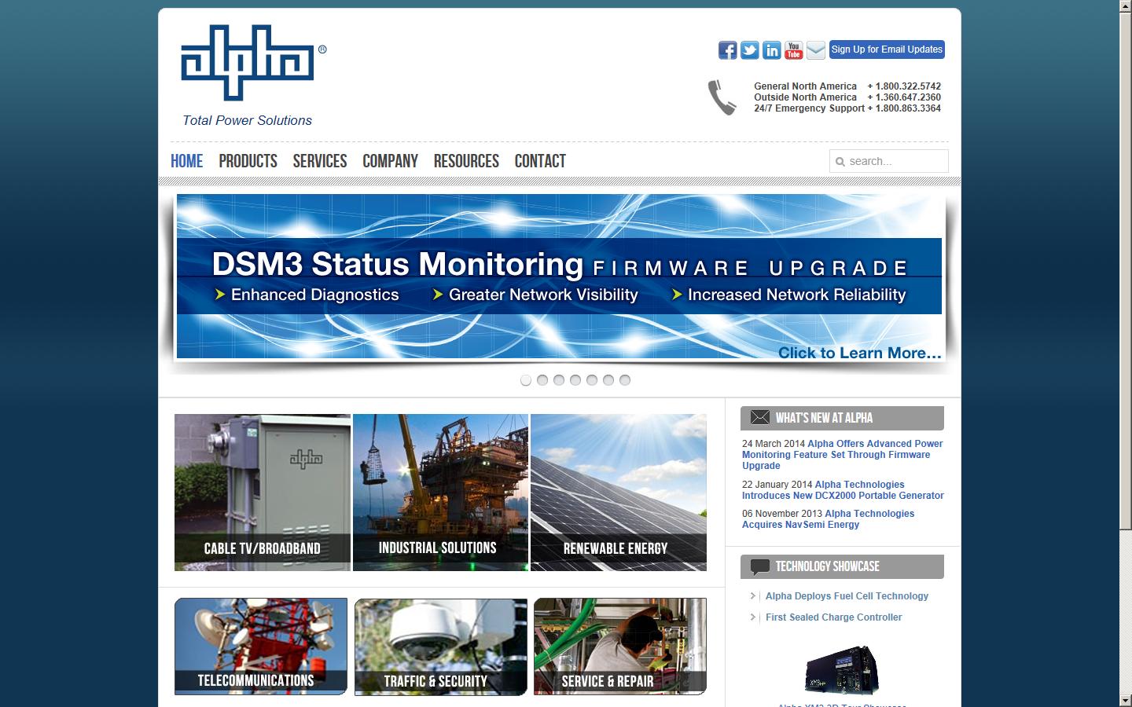Open the Products menu
1132x707 pixels.
[248, 161]
